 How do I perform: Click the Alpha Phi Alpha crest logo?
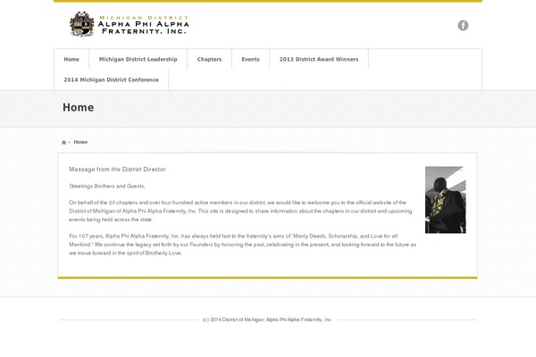(81, 24)
